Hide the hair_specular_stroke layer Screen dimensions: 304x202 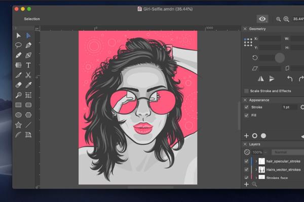246,161
